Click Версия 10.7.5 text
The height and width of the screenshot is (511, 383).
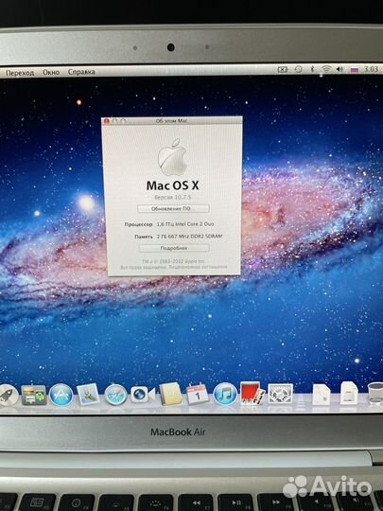point(173,197)
